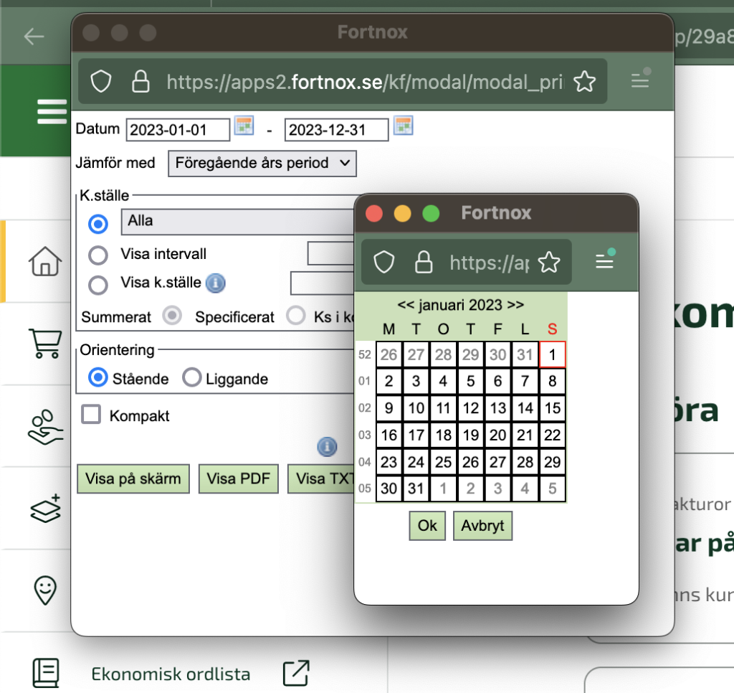Choose Liggande orientation
Viewport: 734px width, 693px height.
point(192,377)
